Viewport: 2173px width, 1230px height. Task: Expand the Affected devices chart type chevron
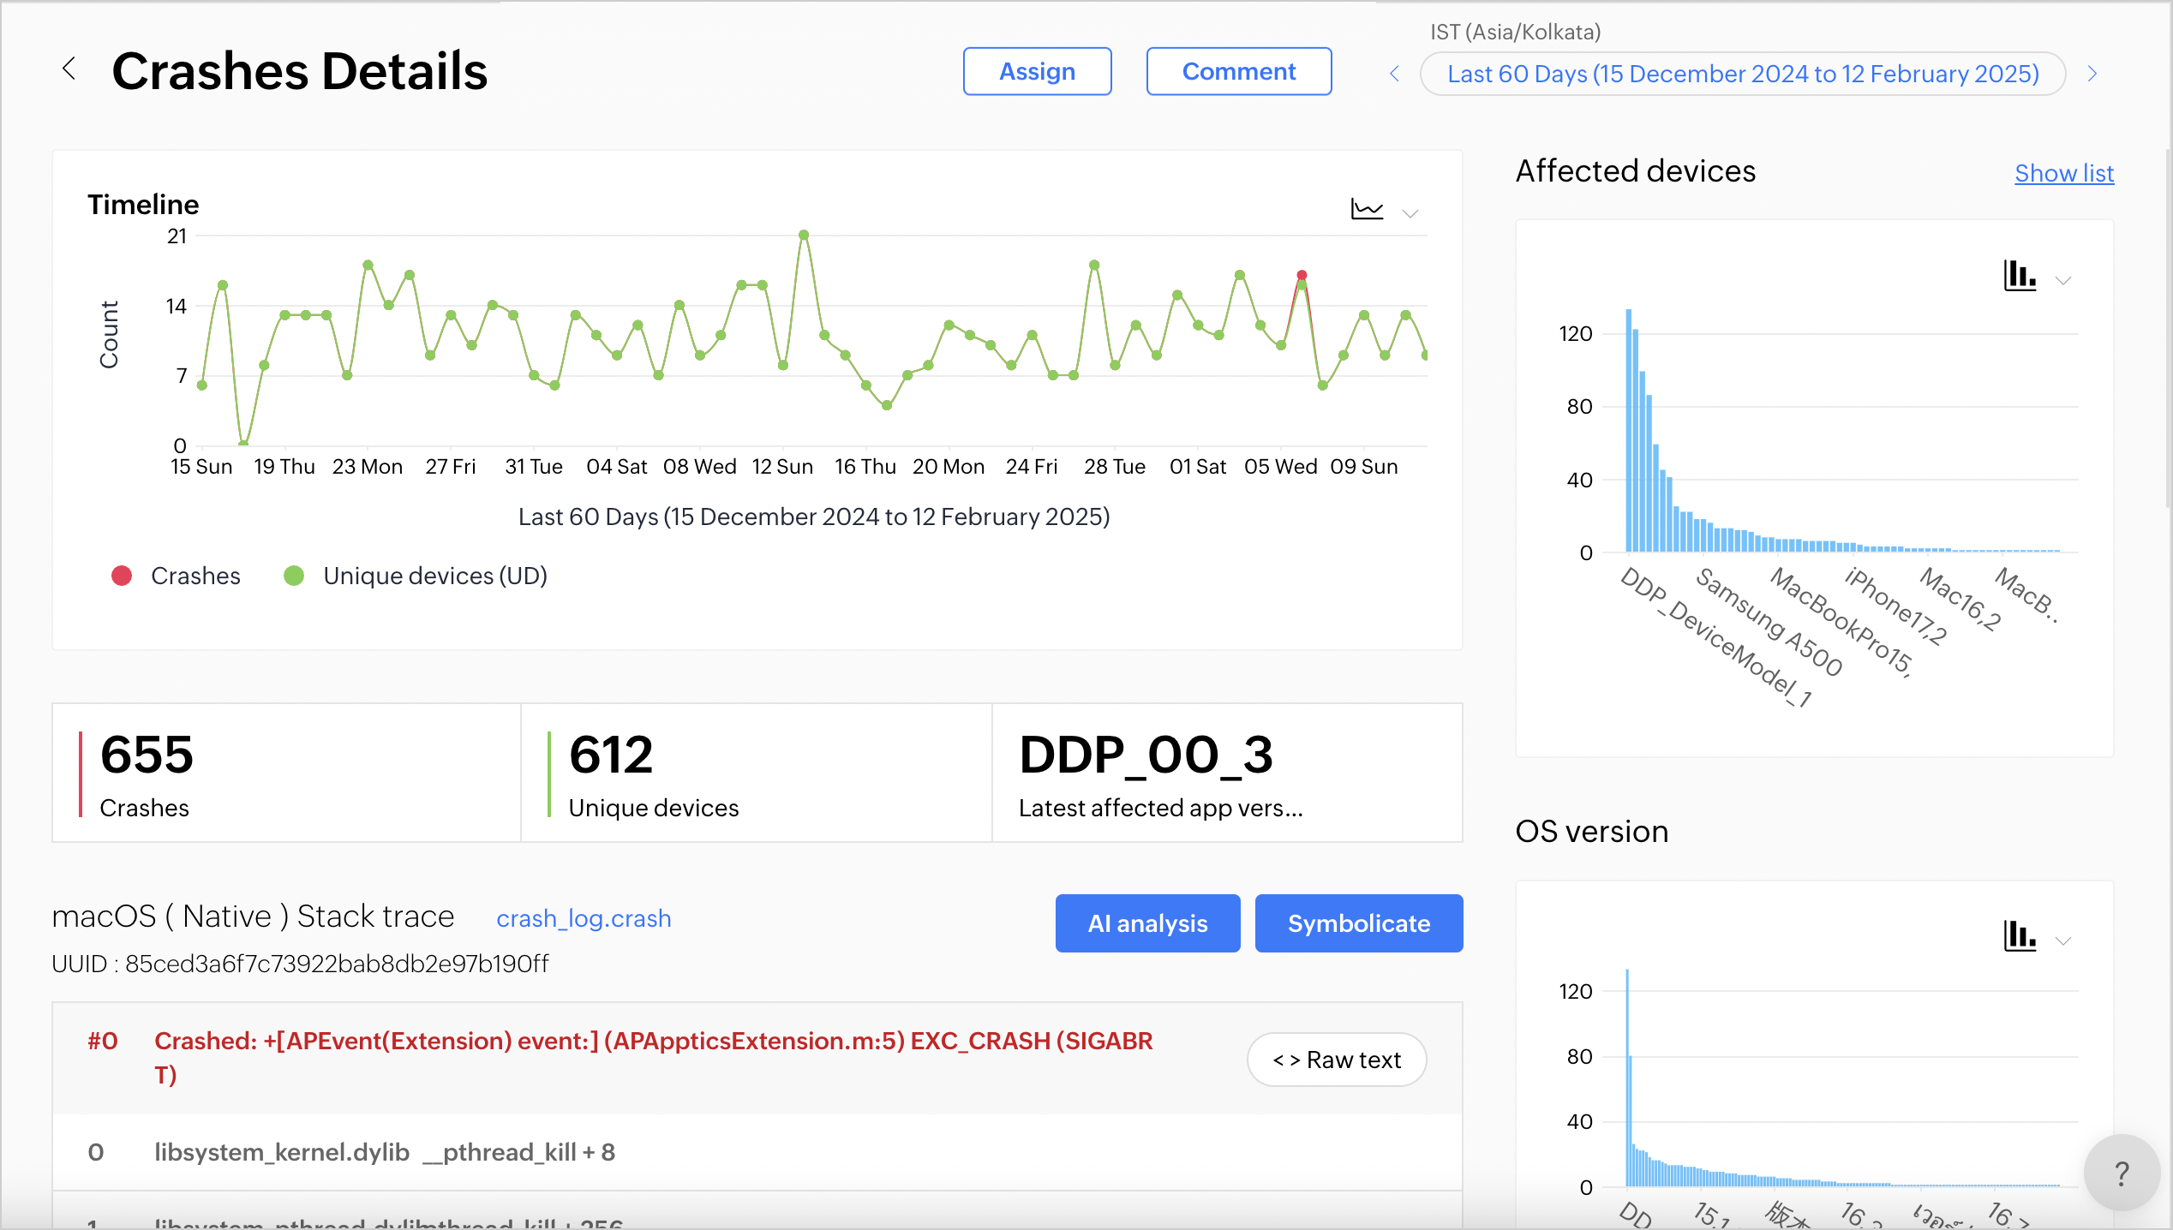click(x=2063, y=281)
